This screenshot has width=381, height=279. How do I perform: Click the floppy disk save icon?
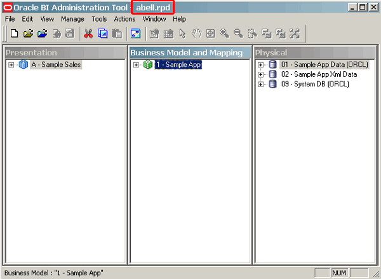coord(70,34)
